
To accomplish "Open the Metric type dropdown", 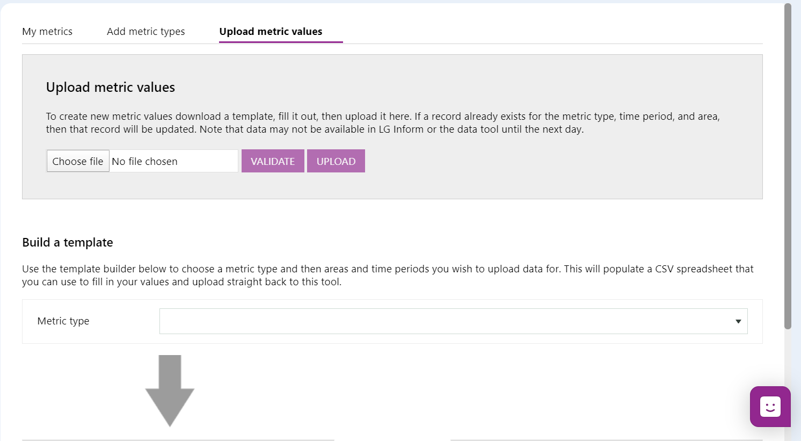I will click(x=454, y=321).
